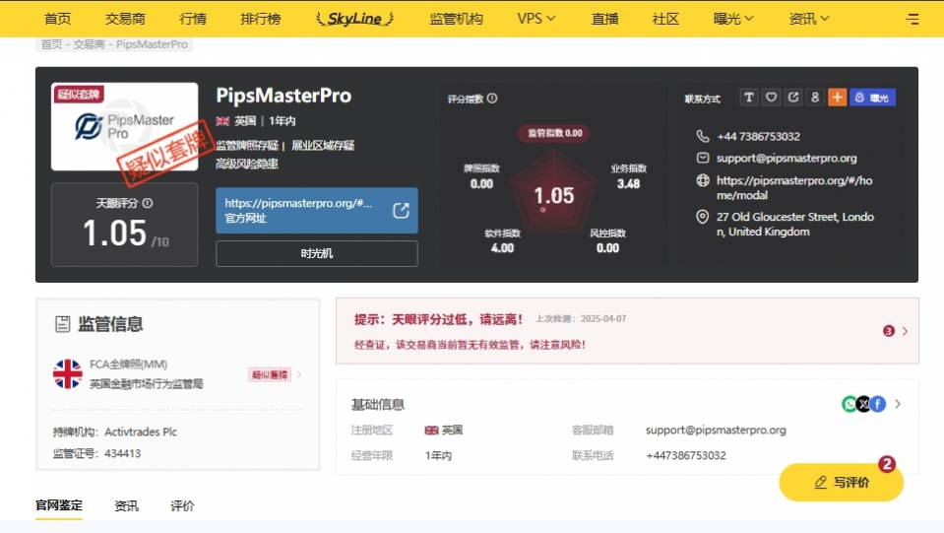Click the 疑似套牌 tag in FCA row

click(270, 374)
